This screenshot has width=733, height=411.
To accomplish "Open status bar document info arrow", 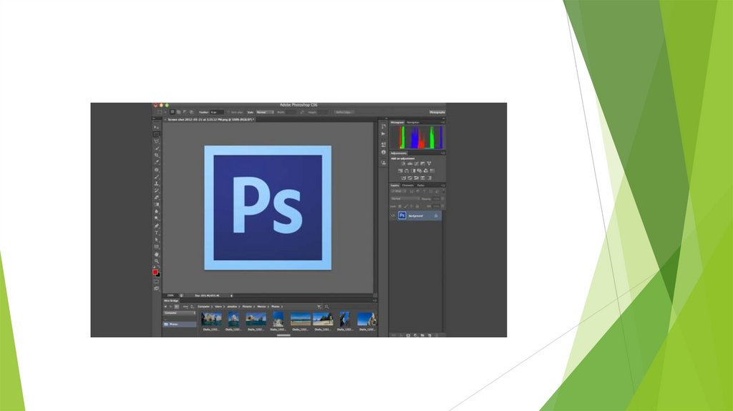I will tap(231, 296).
